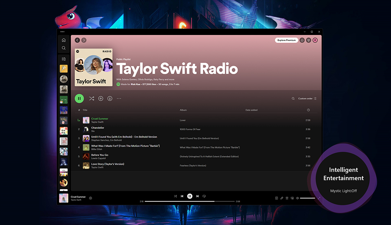Click the Explore Premium button

point(286,40)
